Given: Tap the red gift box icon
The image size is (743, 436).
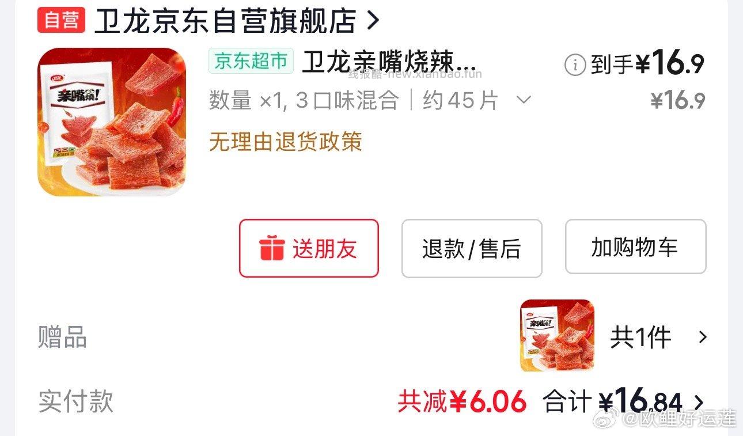Looking at the screenshot, I should [271, 248].
